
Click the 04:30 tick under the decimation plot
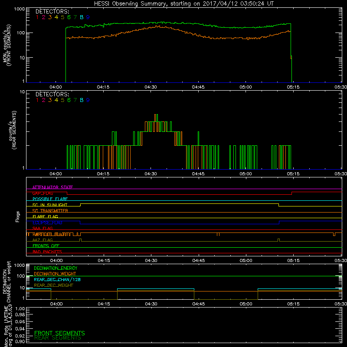tap(151, 304)
